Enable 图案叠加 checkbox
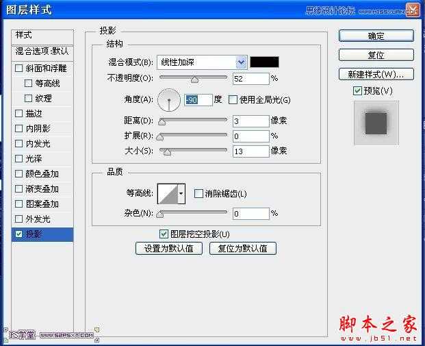The image size is (425, 346). tap(18, 203)
